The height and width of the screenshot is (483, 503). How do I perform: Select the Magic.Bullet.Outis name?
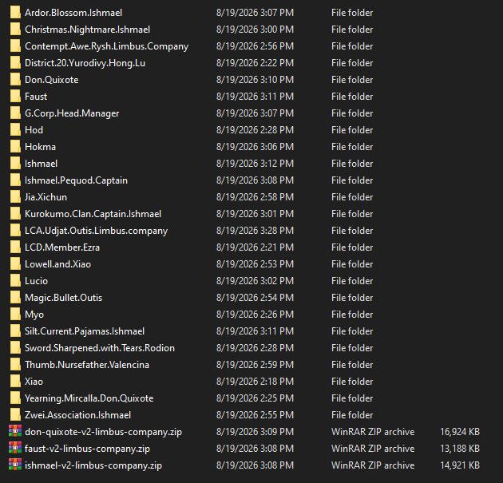(x=64, y=298)
